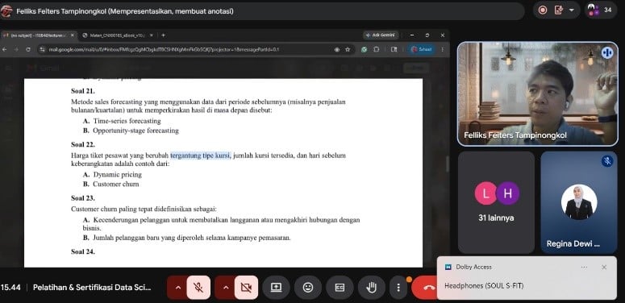
Task: Click the 'H' participant avatar
Action: (x=507, y=193)
